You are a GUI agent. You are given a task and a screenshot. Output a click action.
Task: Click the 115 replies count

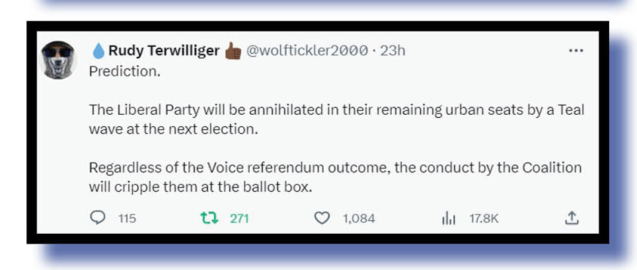point(127,219)
